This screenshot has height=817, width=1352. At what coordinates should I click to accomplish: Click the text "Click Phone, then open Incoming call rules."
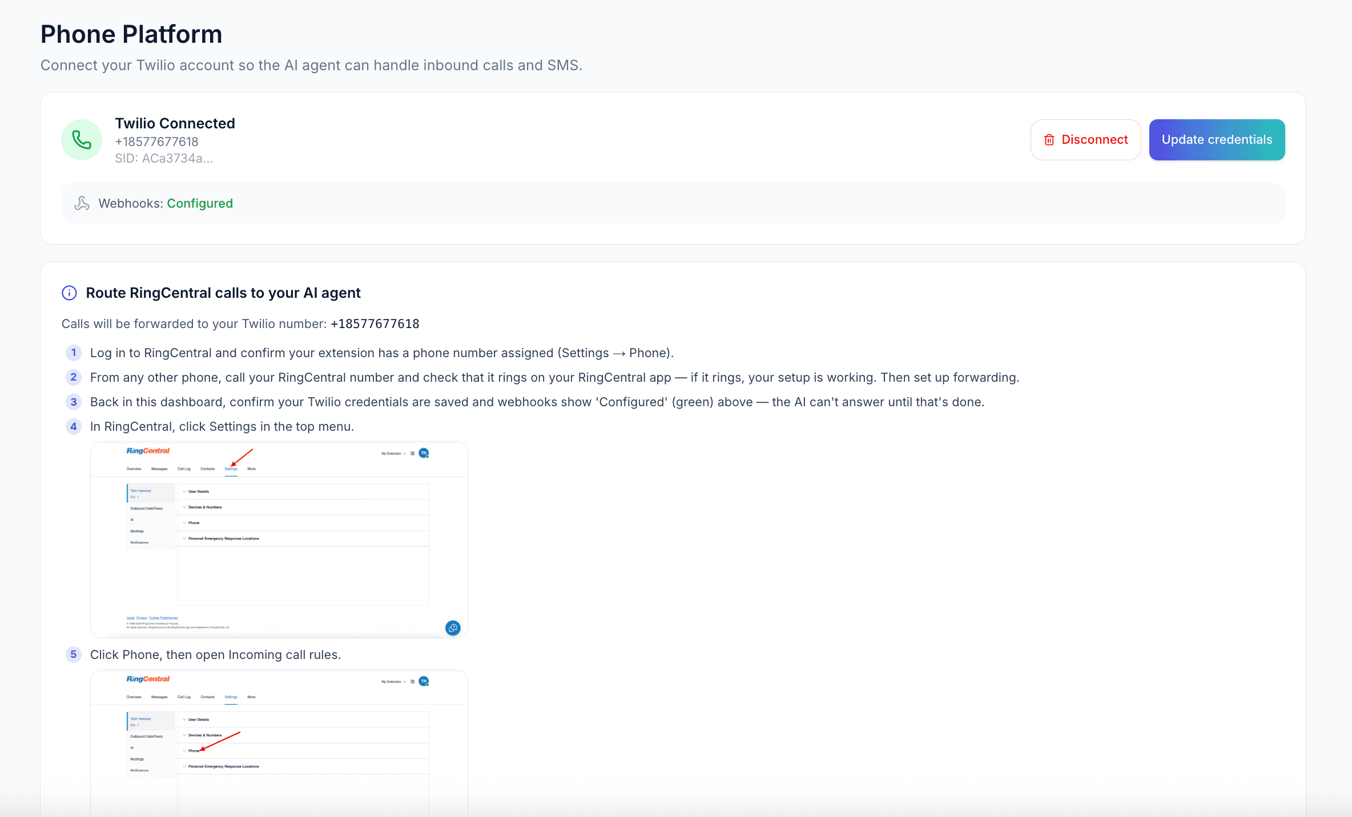point(215,654)
